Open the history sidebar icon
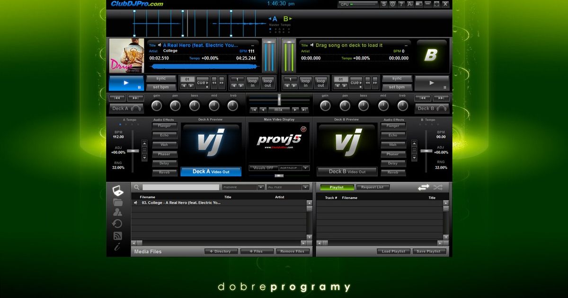The width and height of the screenshot is (568, 298). tap(117, 224)
